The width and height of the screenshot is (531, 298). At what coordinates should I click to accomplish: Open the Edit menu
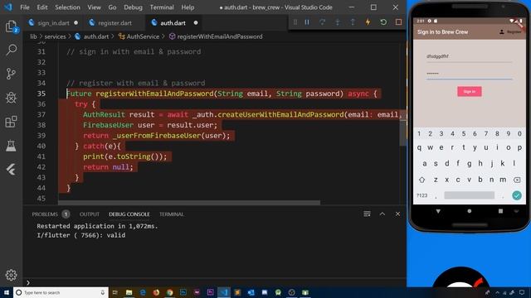click(x=42, y=7)
